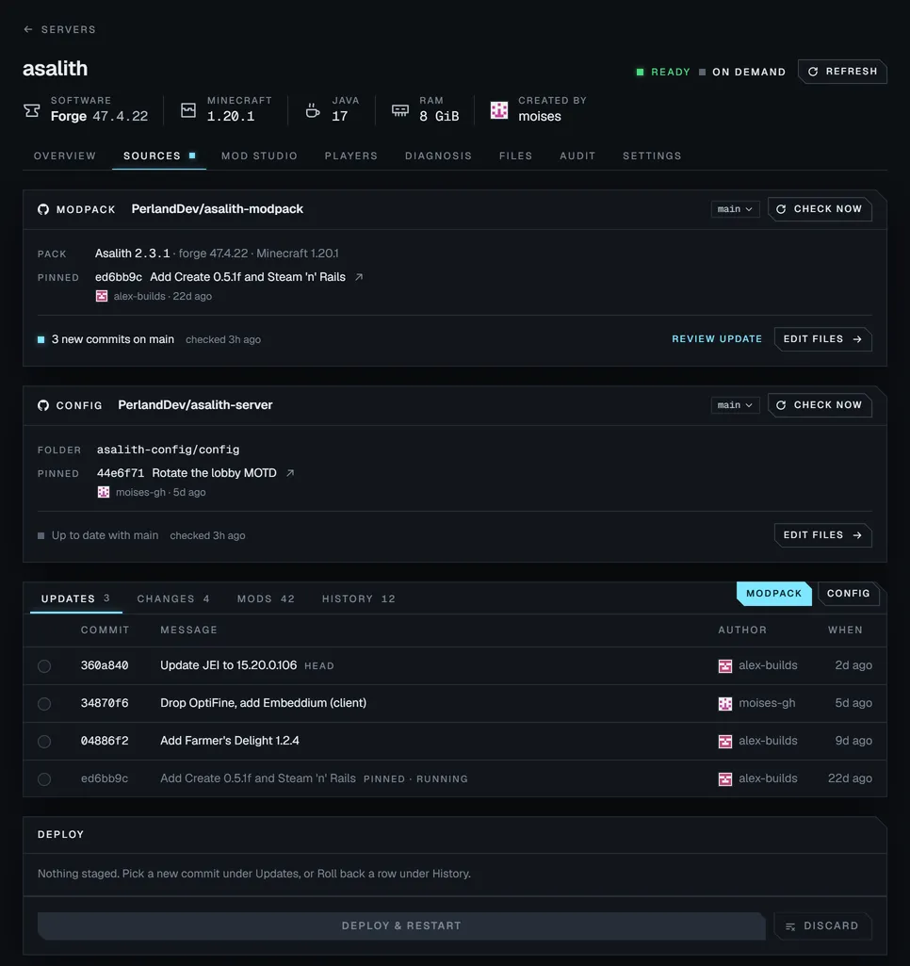Click the Review Update link
This screenshot has height=966, width=910.
coord(717,339)
